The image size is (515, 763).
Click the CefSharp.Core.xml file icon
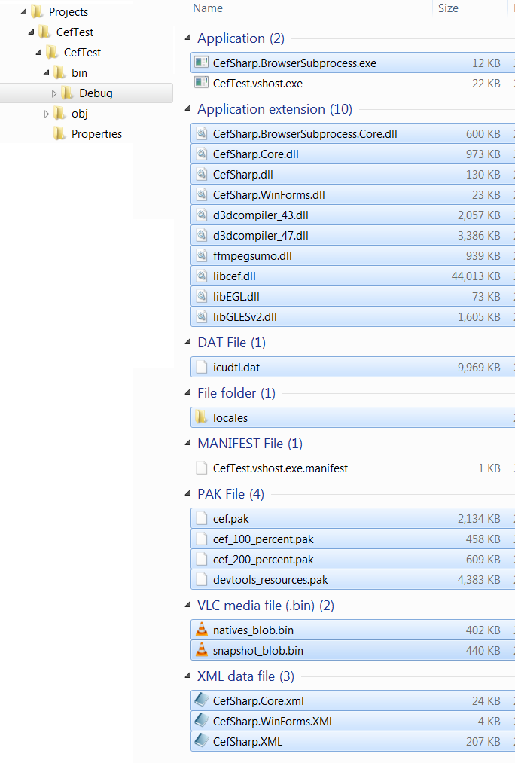coord(201,700)
